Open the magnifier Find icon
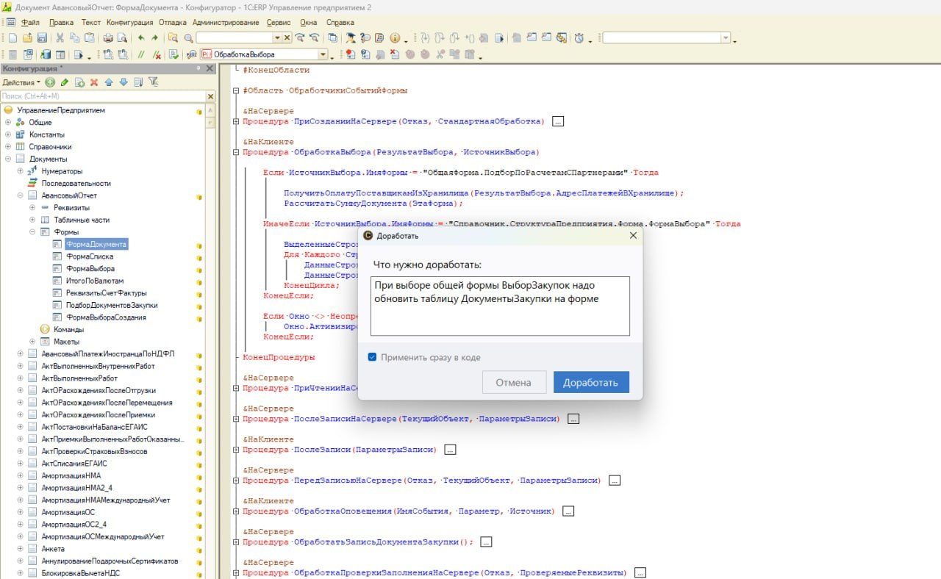This screenshot has width=941, height=579. tap(188, 37)
